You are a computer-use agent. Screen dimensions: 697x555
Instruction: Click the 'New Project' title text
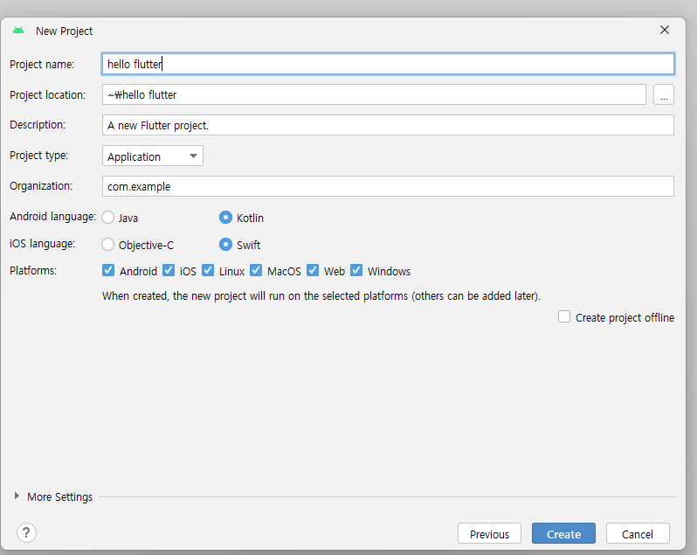coord(64,31)
